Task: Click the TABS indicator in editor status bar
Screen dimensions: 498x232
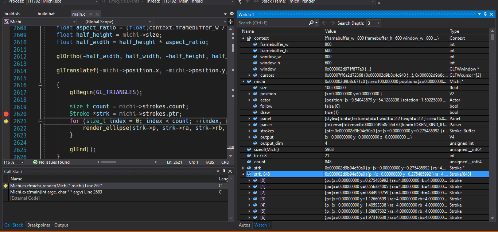Action: pos(210,162)
